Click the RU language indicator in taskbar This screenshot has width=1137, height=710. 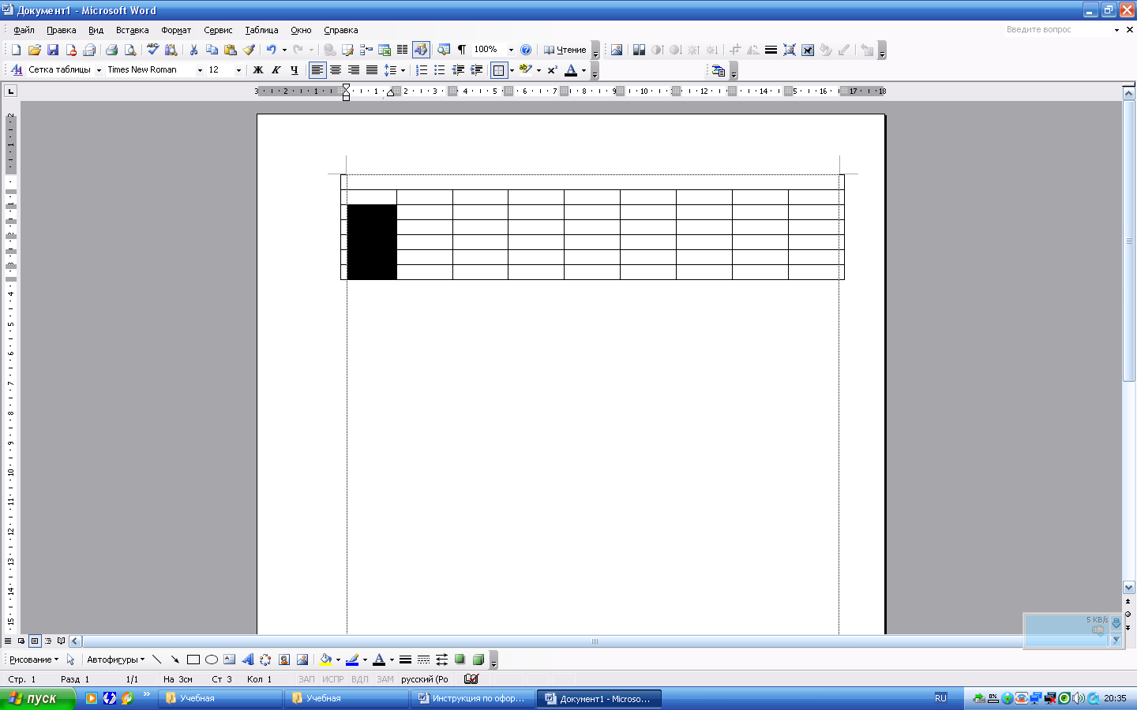(940, 698)
